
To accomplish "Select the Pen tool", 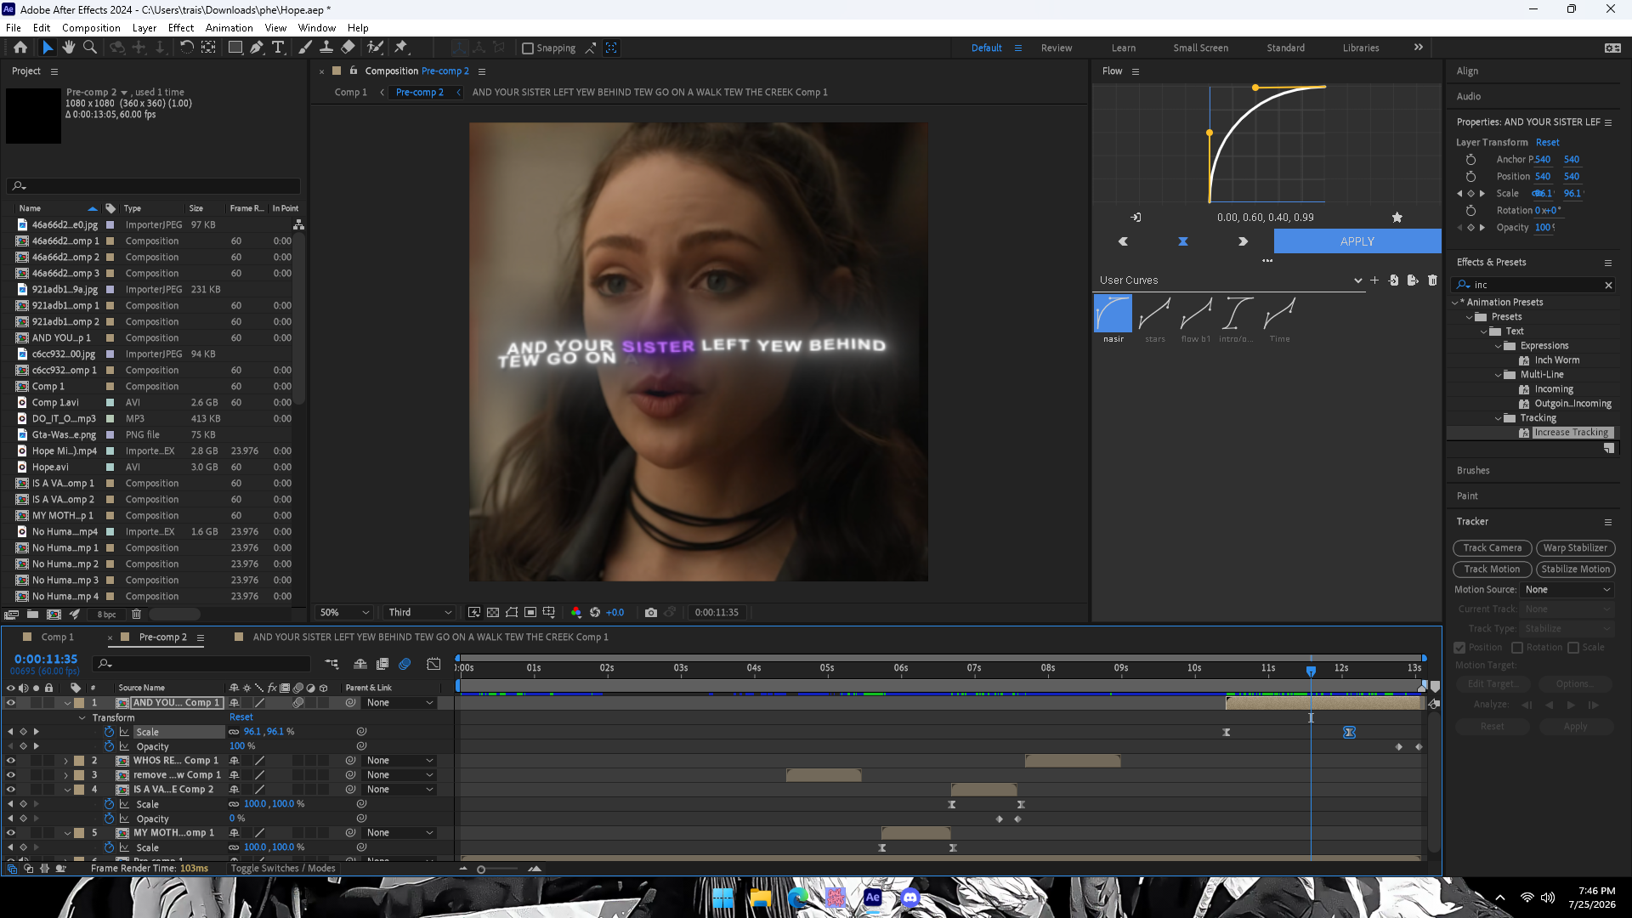I will pos(257,48).
